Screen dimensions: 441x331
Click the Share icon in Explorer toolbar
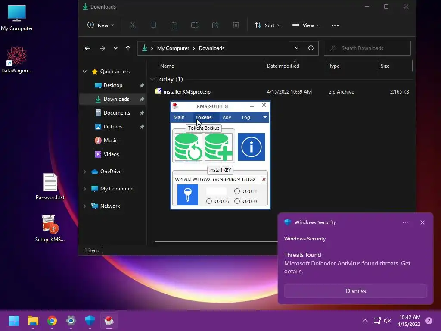tap(215, 25)
